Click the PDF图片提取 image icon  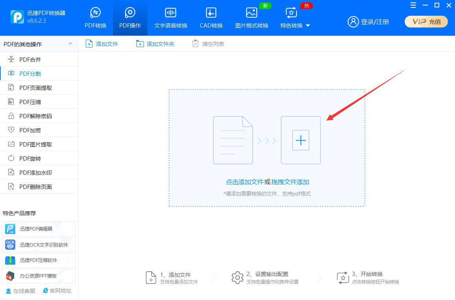(x=11, y=144)
